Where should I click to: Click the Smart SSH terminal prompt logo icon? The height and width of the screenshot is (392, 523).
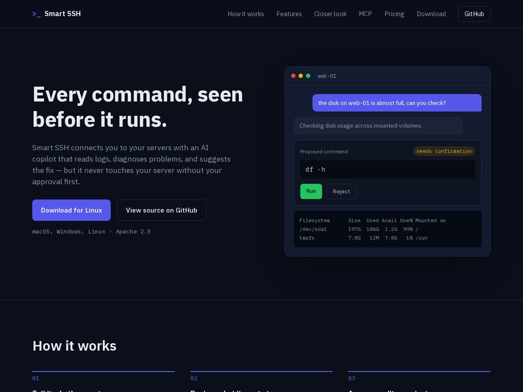point(36,14)
